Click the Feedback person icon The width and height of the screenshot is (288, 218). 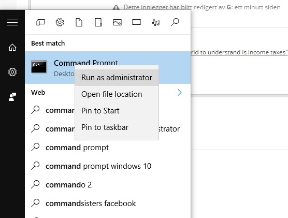point(12,97)
